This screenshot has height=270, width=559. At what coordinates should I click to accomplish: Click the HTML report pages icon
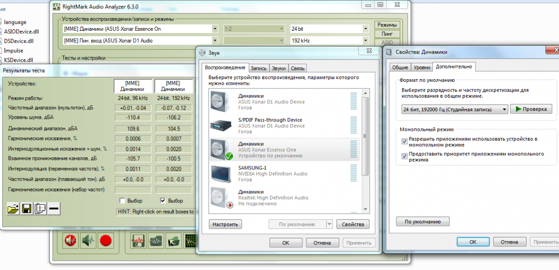tap(40, 209)
